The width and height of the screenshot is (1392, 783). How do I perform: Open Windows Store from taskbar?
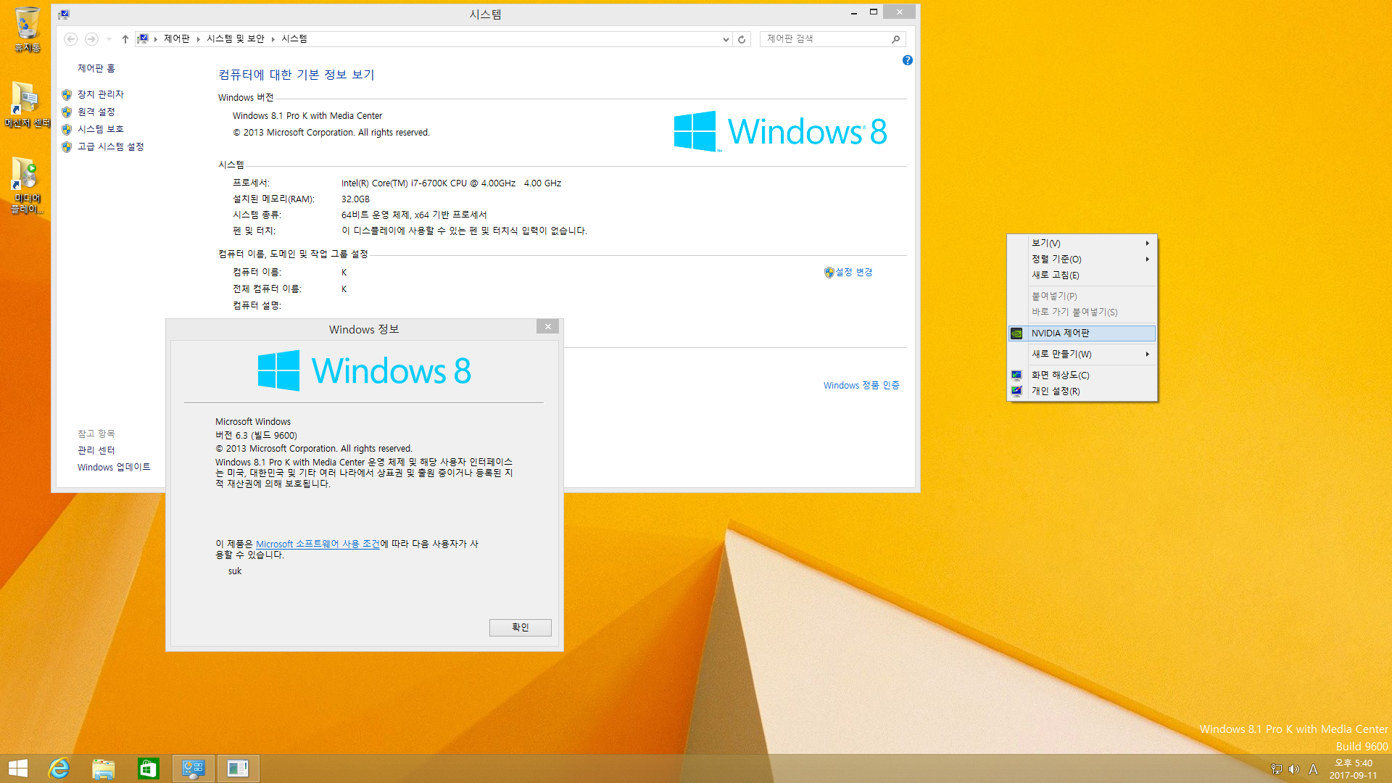[149, 768]
